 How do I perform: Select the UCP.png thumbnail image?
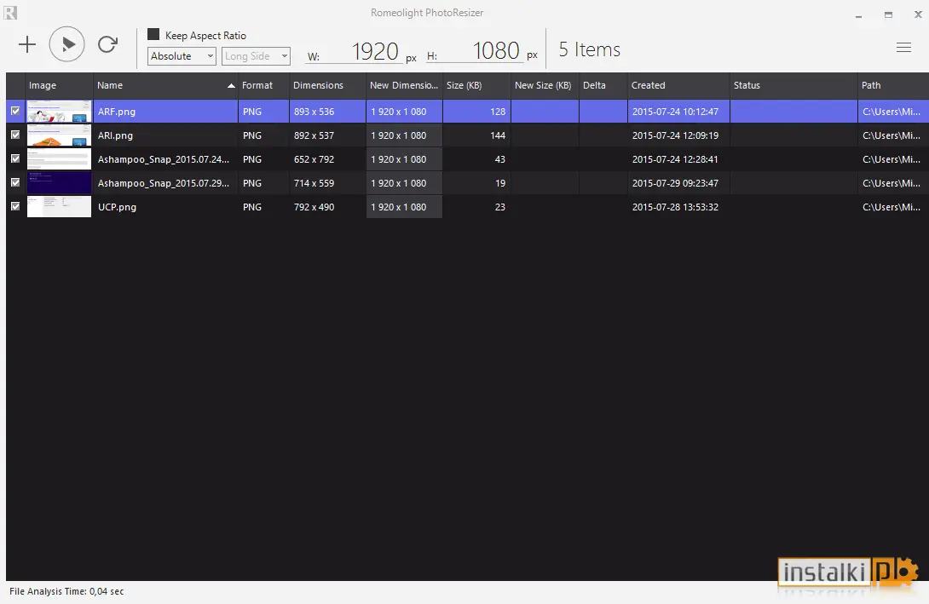point(60,207)
